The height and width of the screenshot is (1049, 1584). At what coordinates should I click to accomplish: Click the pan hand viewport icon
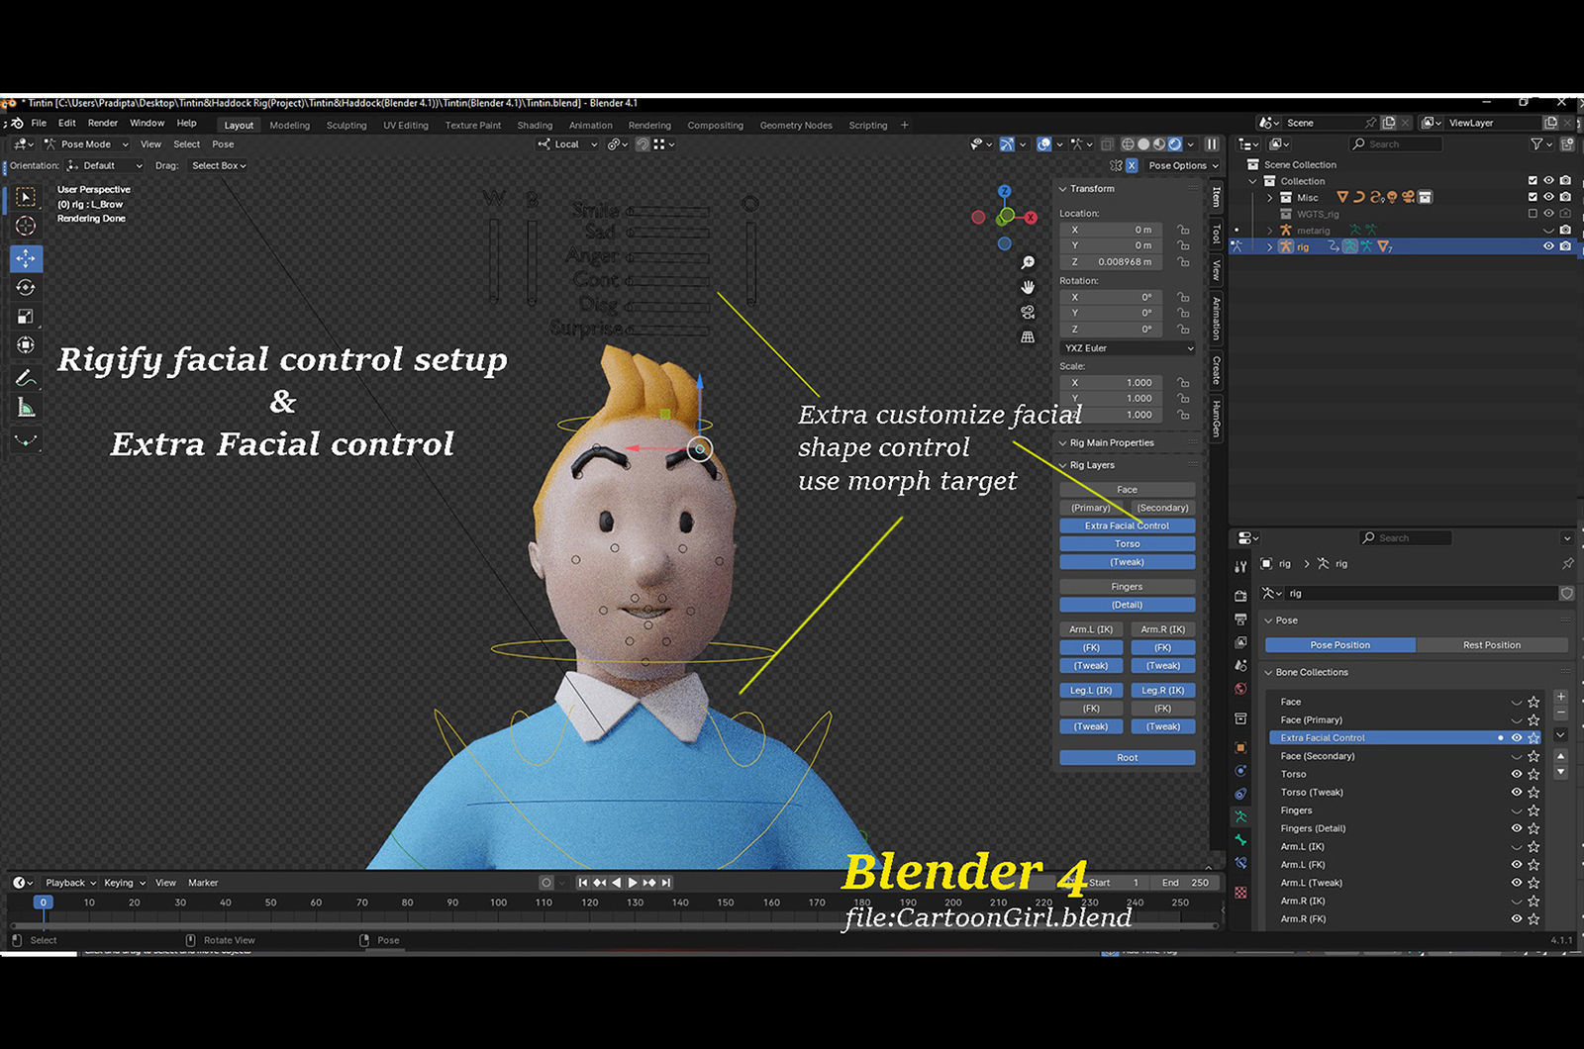click(1028, 287)
